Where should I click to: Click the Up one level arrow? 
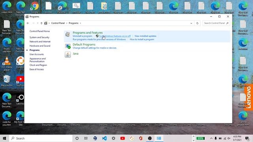42,23
